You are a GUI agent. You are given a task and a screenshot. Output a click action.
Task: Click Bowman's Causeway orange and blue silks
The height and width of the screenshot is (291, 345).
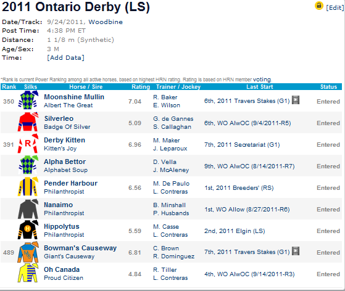[x=28, y=252]
